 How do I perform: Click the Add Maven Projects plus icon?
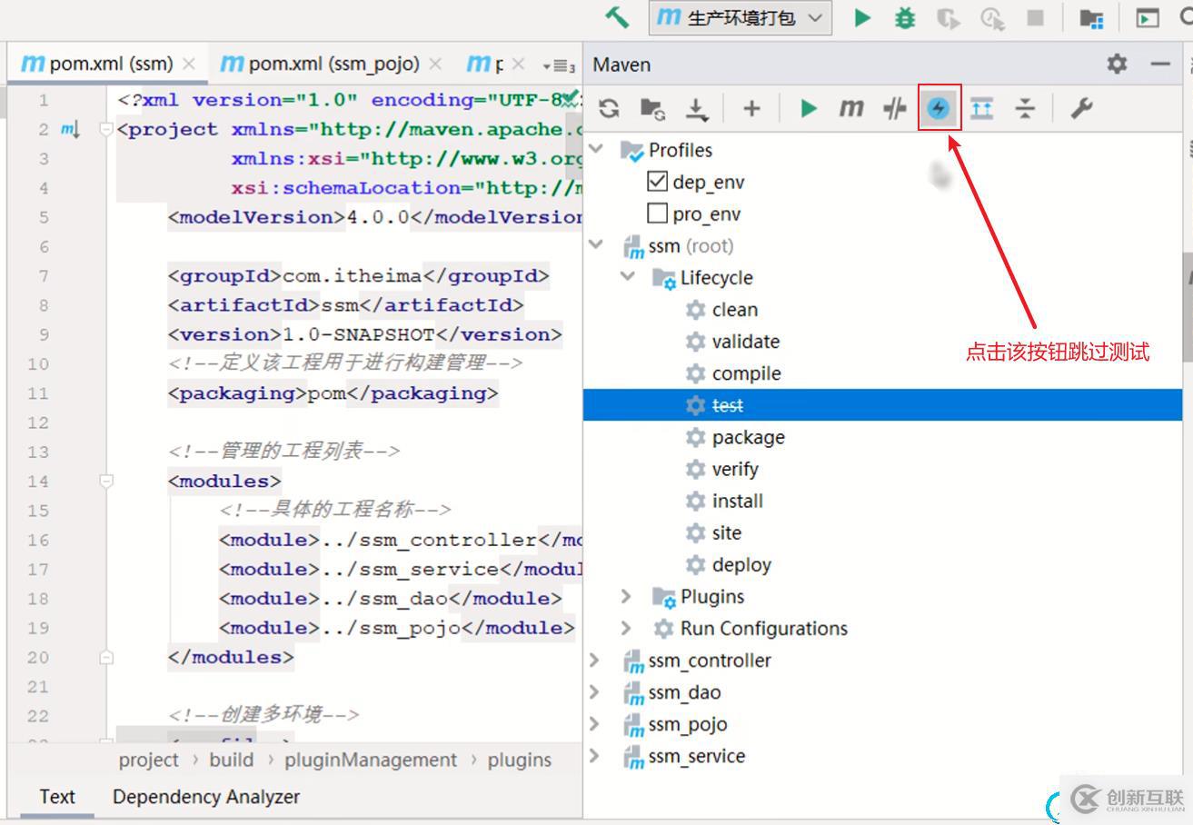(x=751, y=109)
